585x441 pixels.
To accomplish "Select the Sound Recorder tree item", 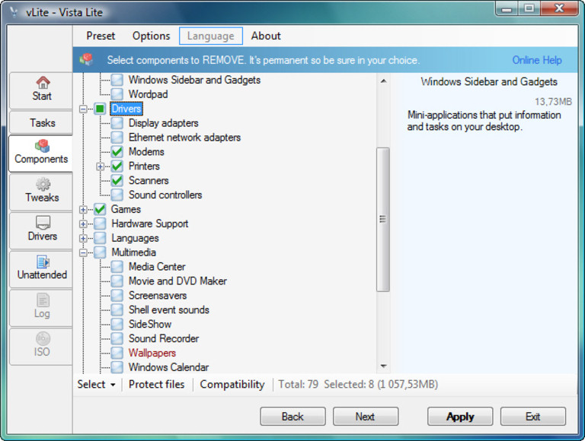I will coord(164,338).
